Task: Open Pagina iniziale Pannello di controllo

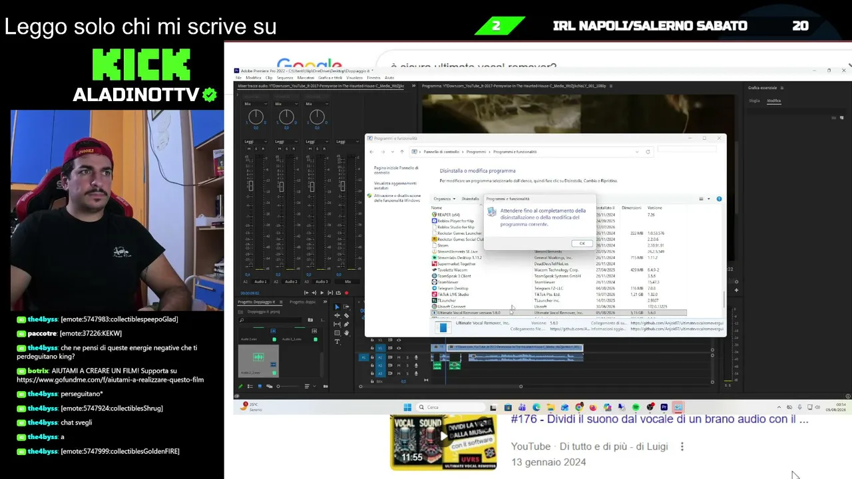Action: coord(396,170)
